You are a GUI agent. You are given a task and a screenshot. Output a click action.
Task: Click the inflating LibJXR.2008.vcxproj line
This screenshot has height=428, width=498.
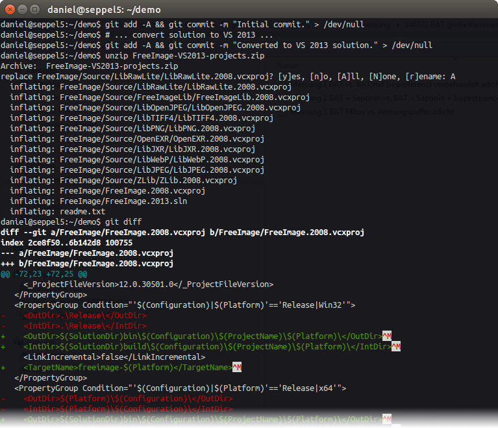tap(132, 149)
